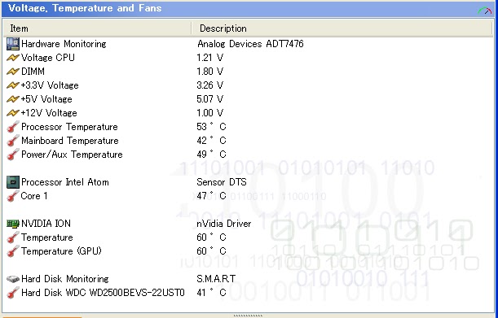Image resolution: width=498 pixels, height=318 pixels.
Task: Select the NVIDIA ION label
Action: point(46,224)
